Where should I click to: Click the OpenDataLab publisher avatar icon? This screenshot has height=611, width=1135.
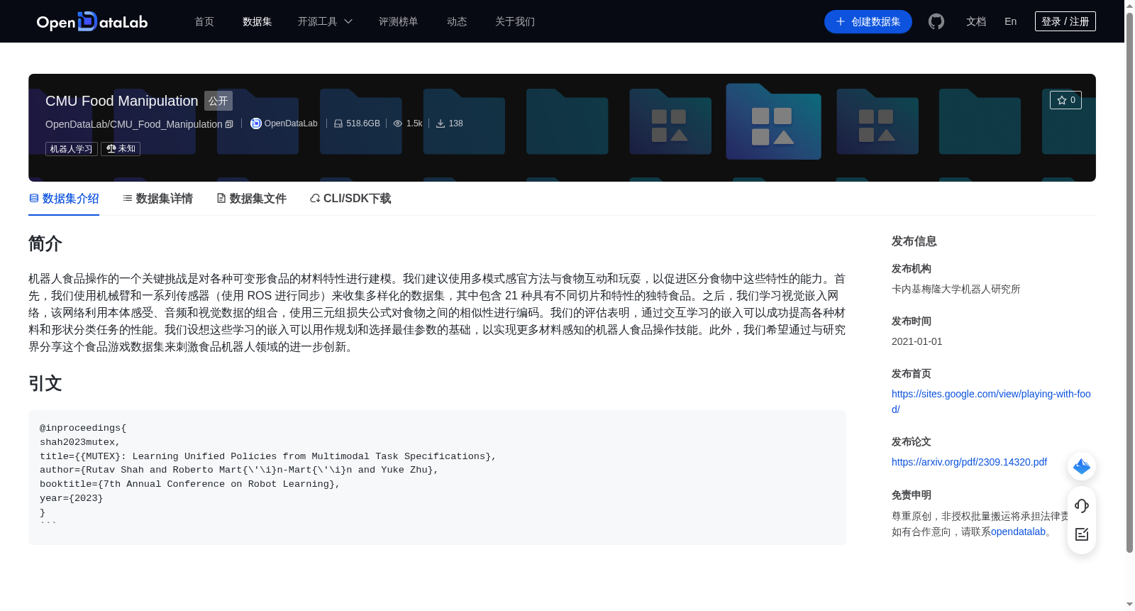(x=256, y=123)
